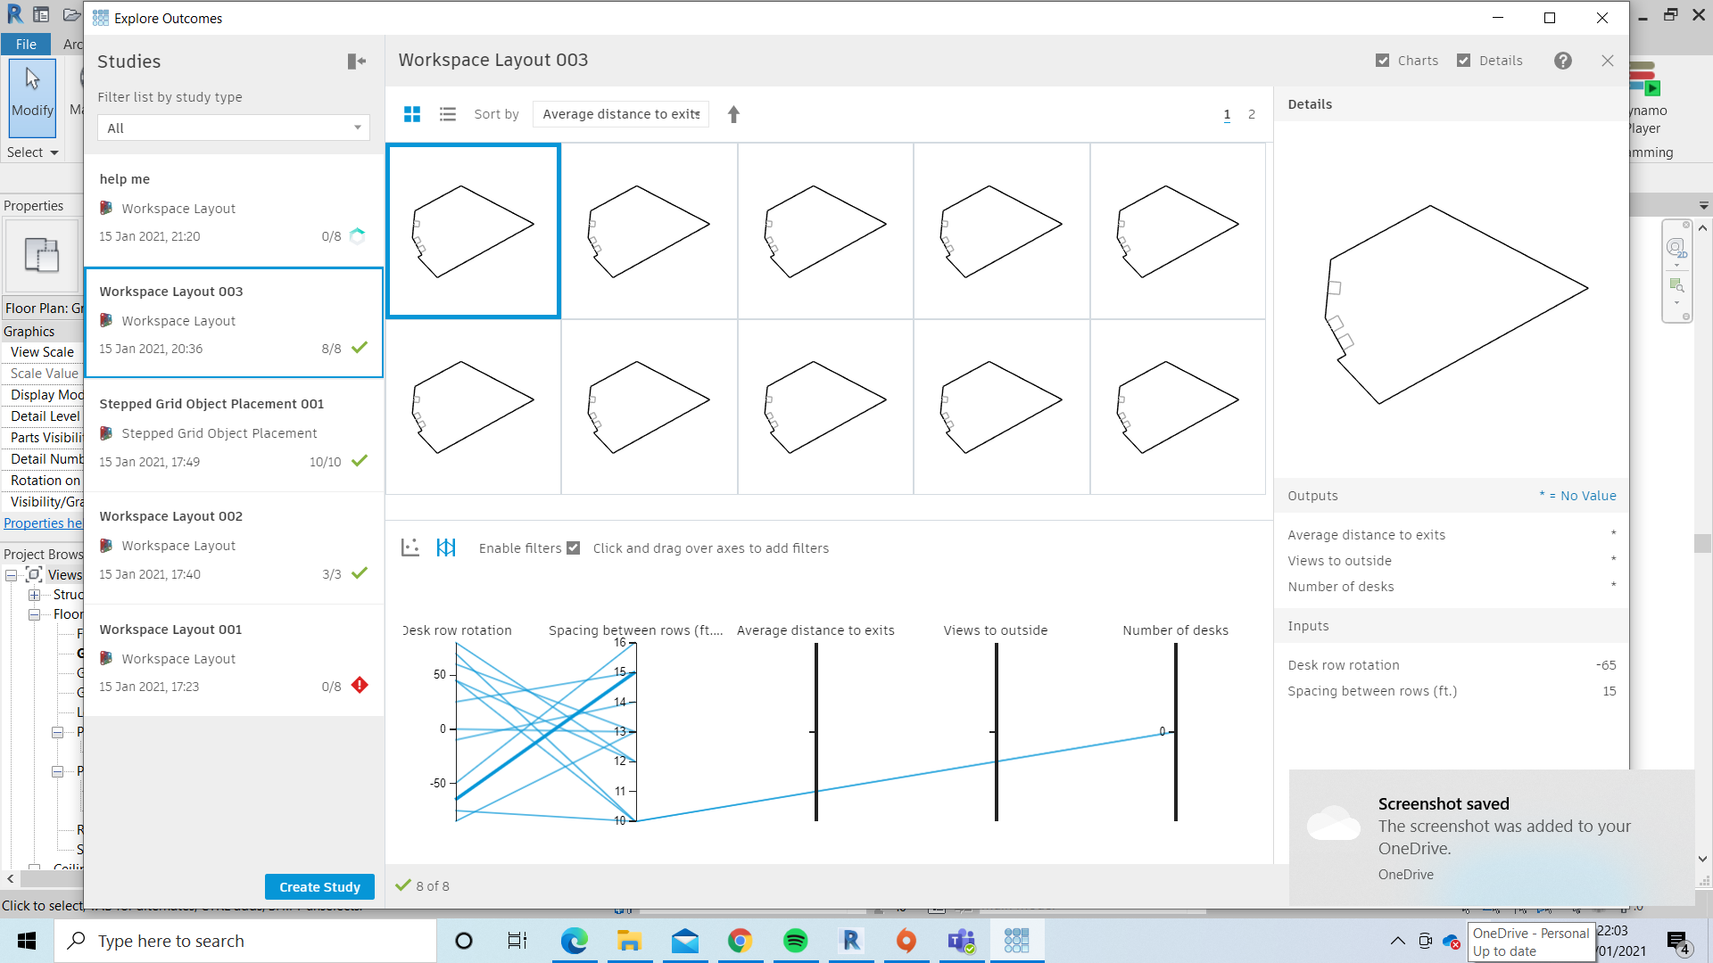The width and height of the screenshot is (1713, 963).
Task: Open the Sort by dropdown
Action: (620, 114)
